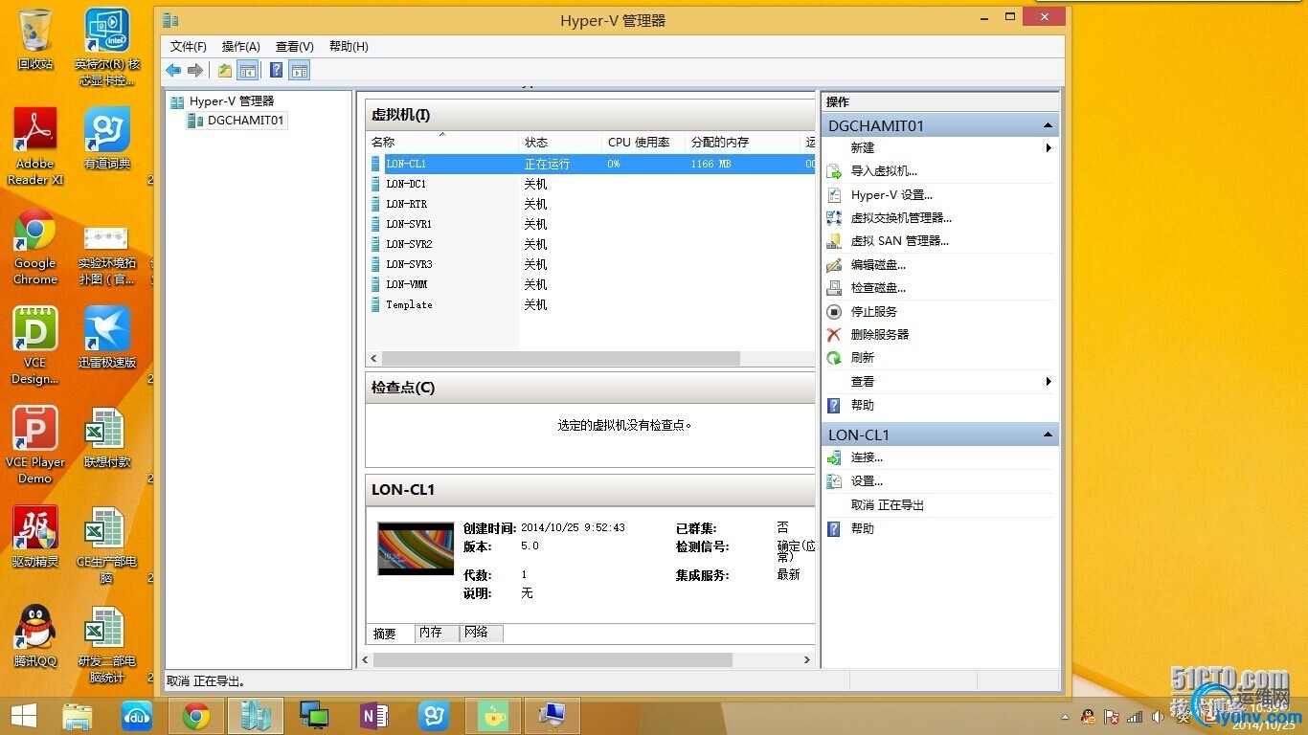Viewport: 1308px width, 735px height.
Task: Select the 腾讯QQ desktop shortcut
Action: click(x=35, y=635)
